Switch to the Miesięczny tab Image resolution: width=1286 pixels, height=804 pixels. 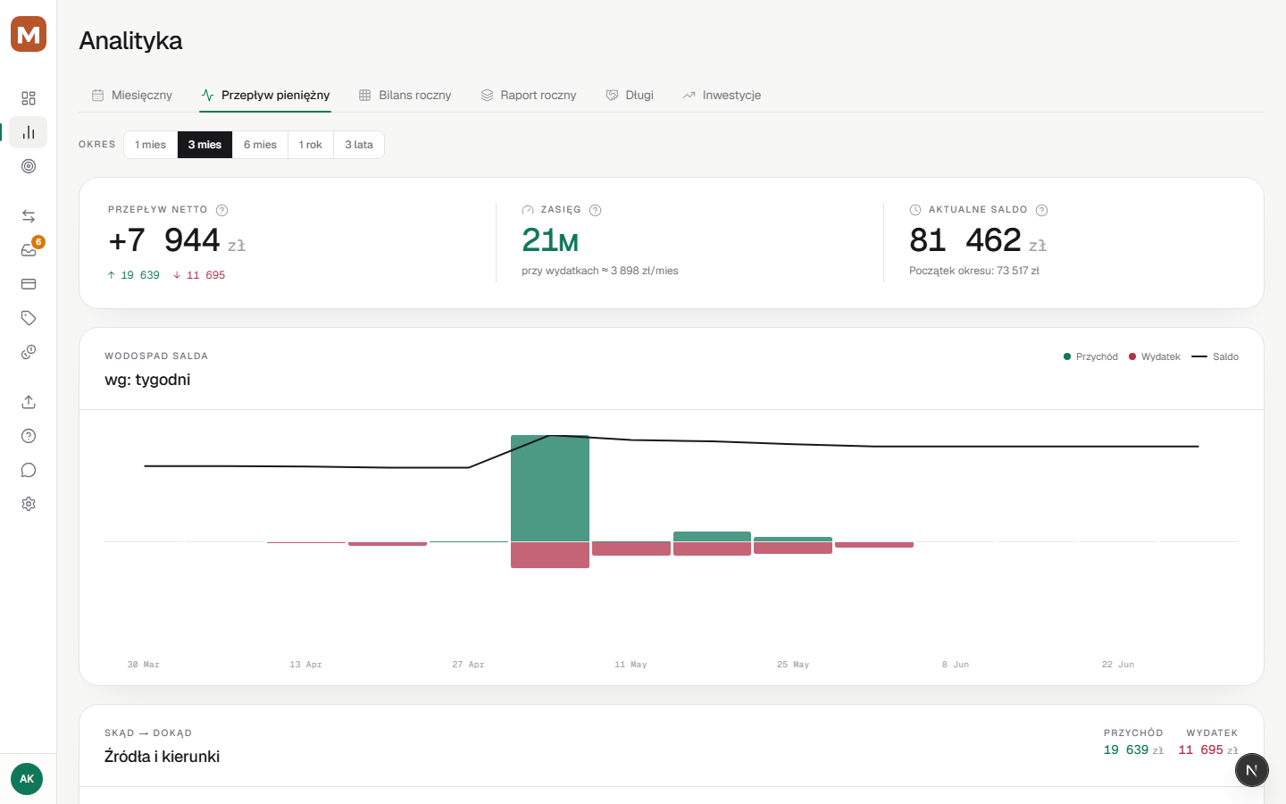(132, 95)
